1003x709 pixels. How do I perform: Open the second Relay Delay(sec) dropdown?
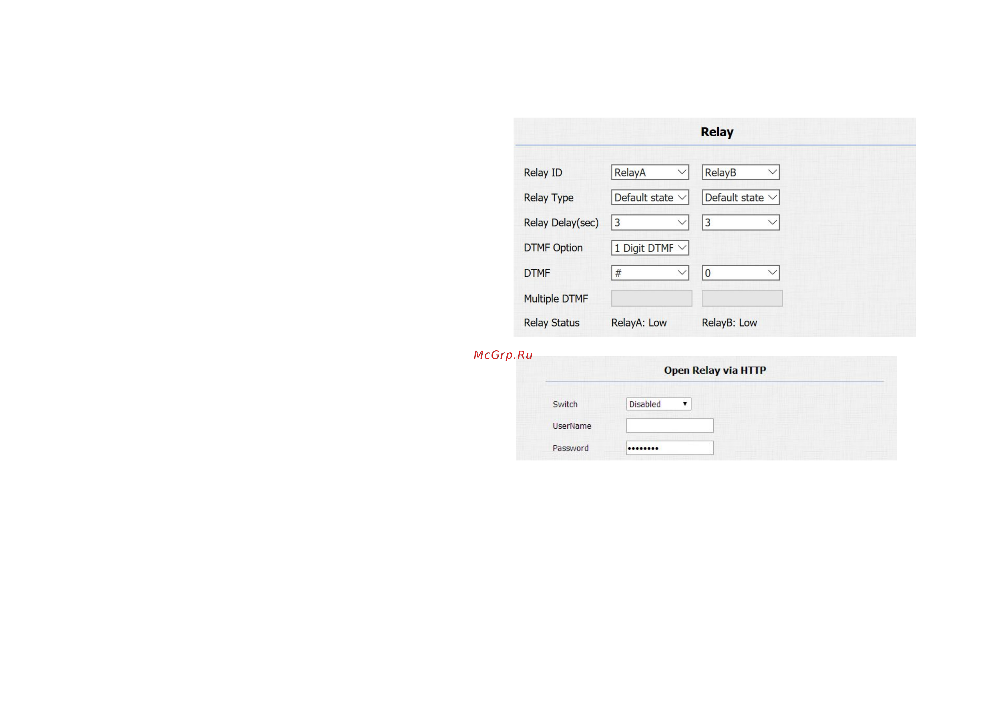740,222
